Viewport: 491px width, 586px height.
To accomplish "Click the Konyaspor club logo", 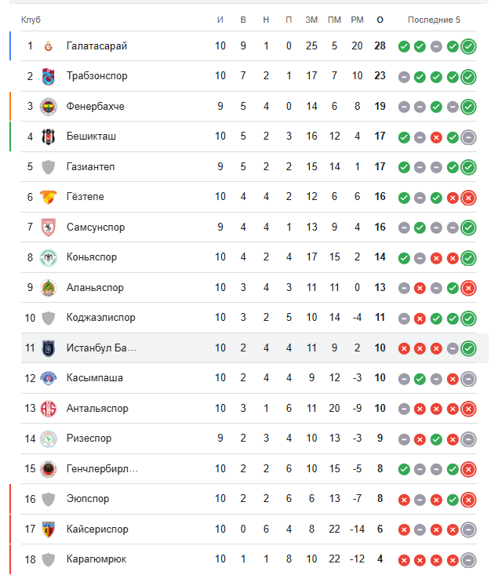I will (x=49, y=257).
